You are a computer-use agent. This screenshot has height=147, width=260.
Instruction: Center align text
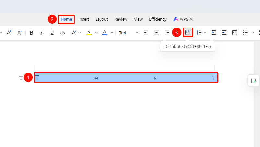pos(156,33)
